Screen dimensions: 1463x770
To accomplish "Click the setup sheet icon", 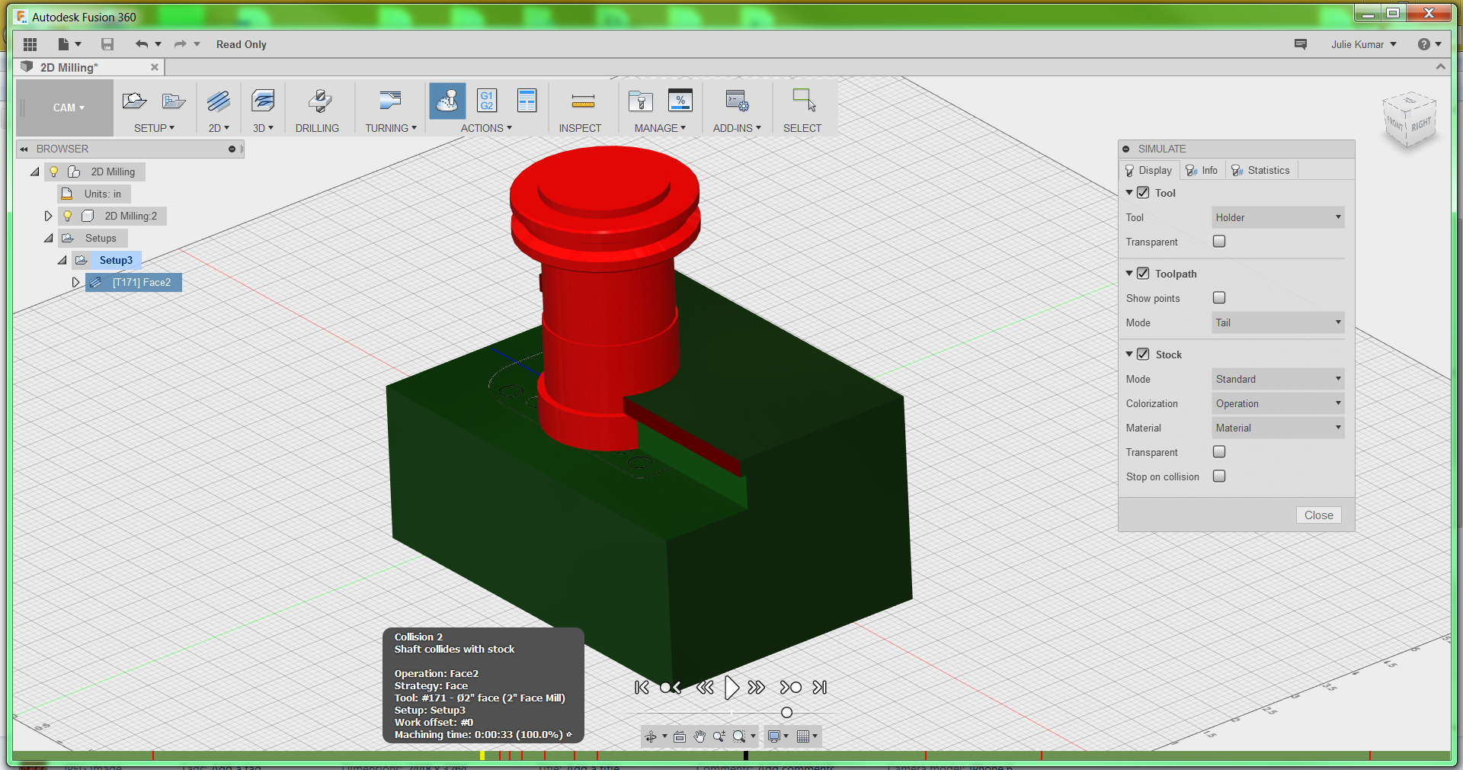I will click(527, 101).
